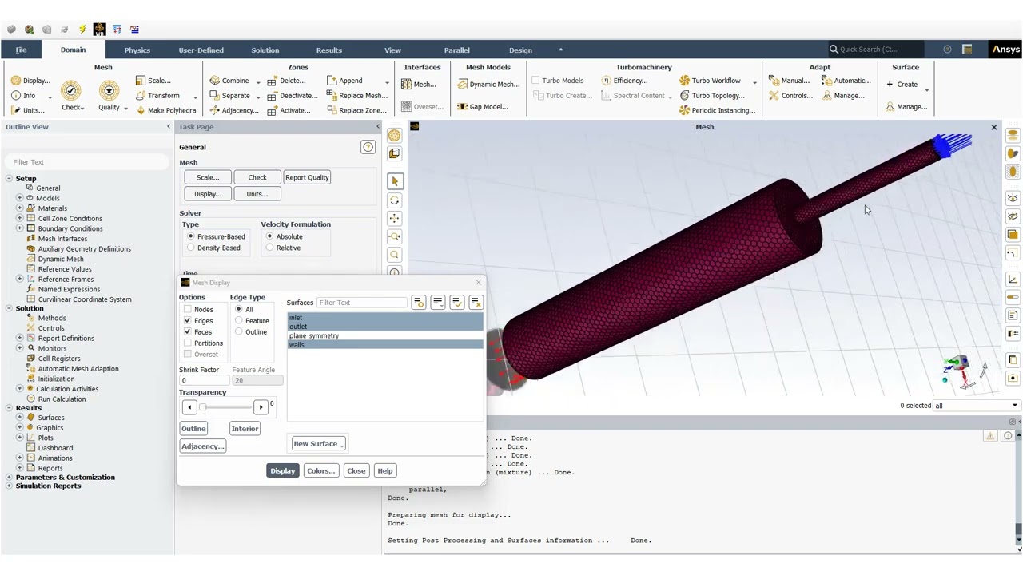Expand the Cell Zone Conditions node
Image resolution: width=1023 pixels, height=575 pixels.
click(19, 218)
